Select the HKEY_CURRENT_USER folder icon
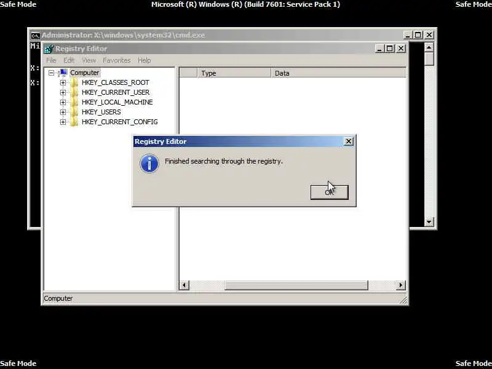This screenshot has height=369, width=492. click(74, 92)
